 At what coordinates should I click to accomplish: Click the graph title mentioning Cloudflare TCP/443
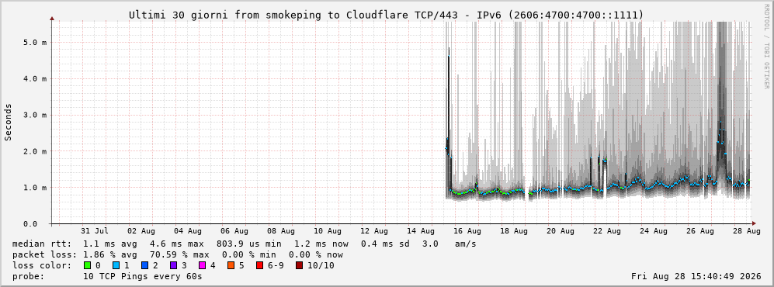387,16
